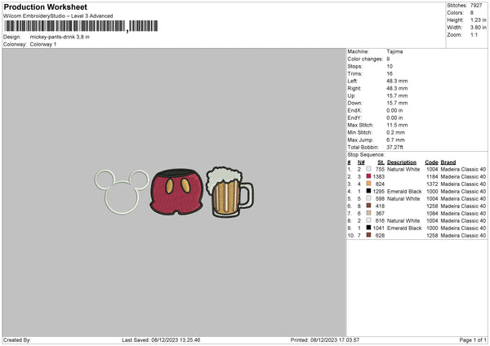Click the white swatch in the 755-stitch row
The height and width of the screenshot is (346, 490).
click(x=368, y=169)
